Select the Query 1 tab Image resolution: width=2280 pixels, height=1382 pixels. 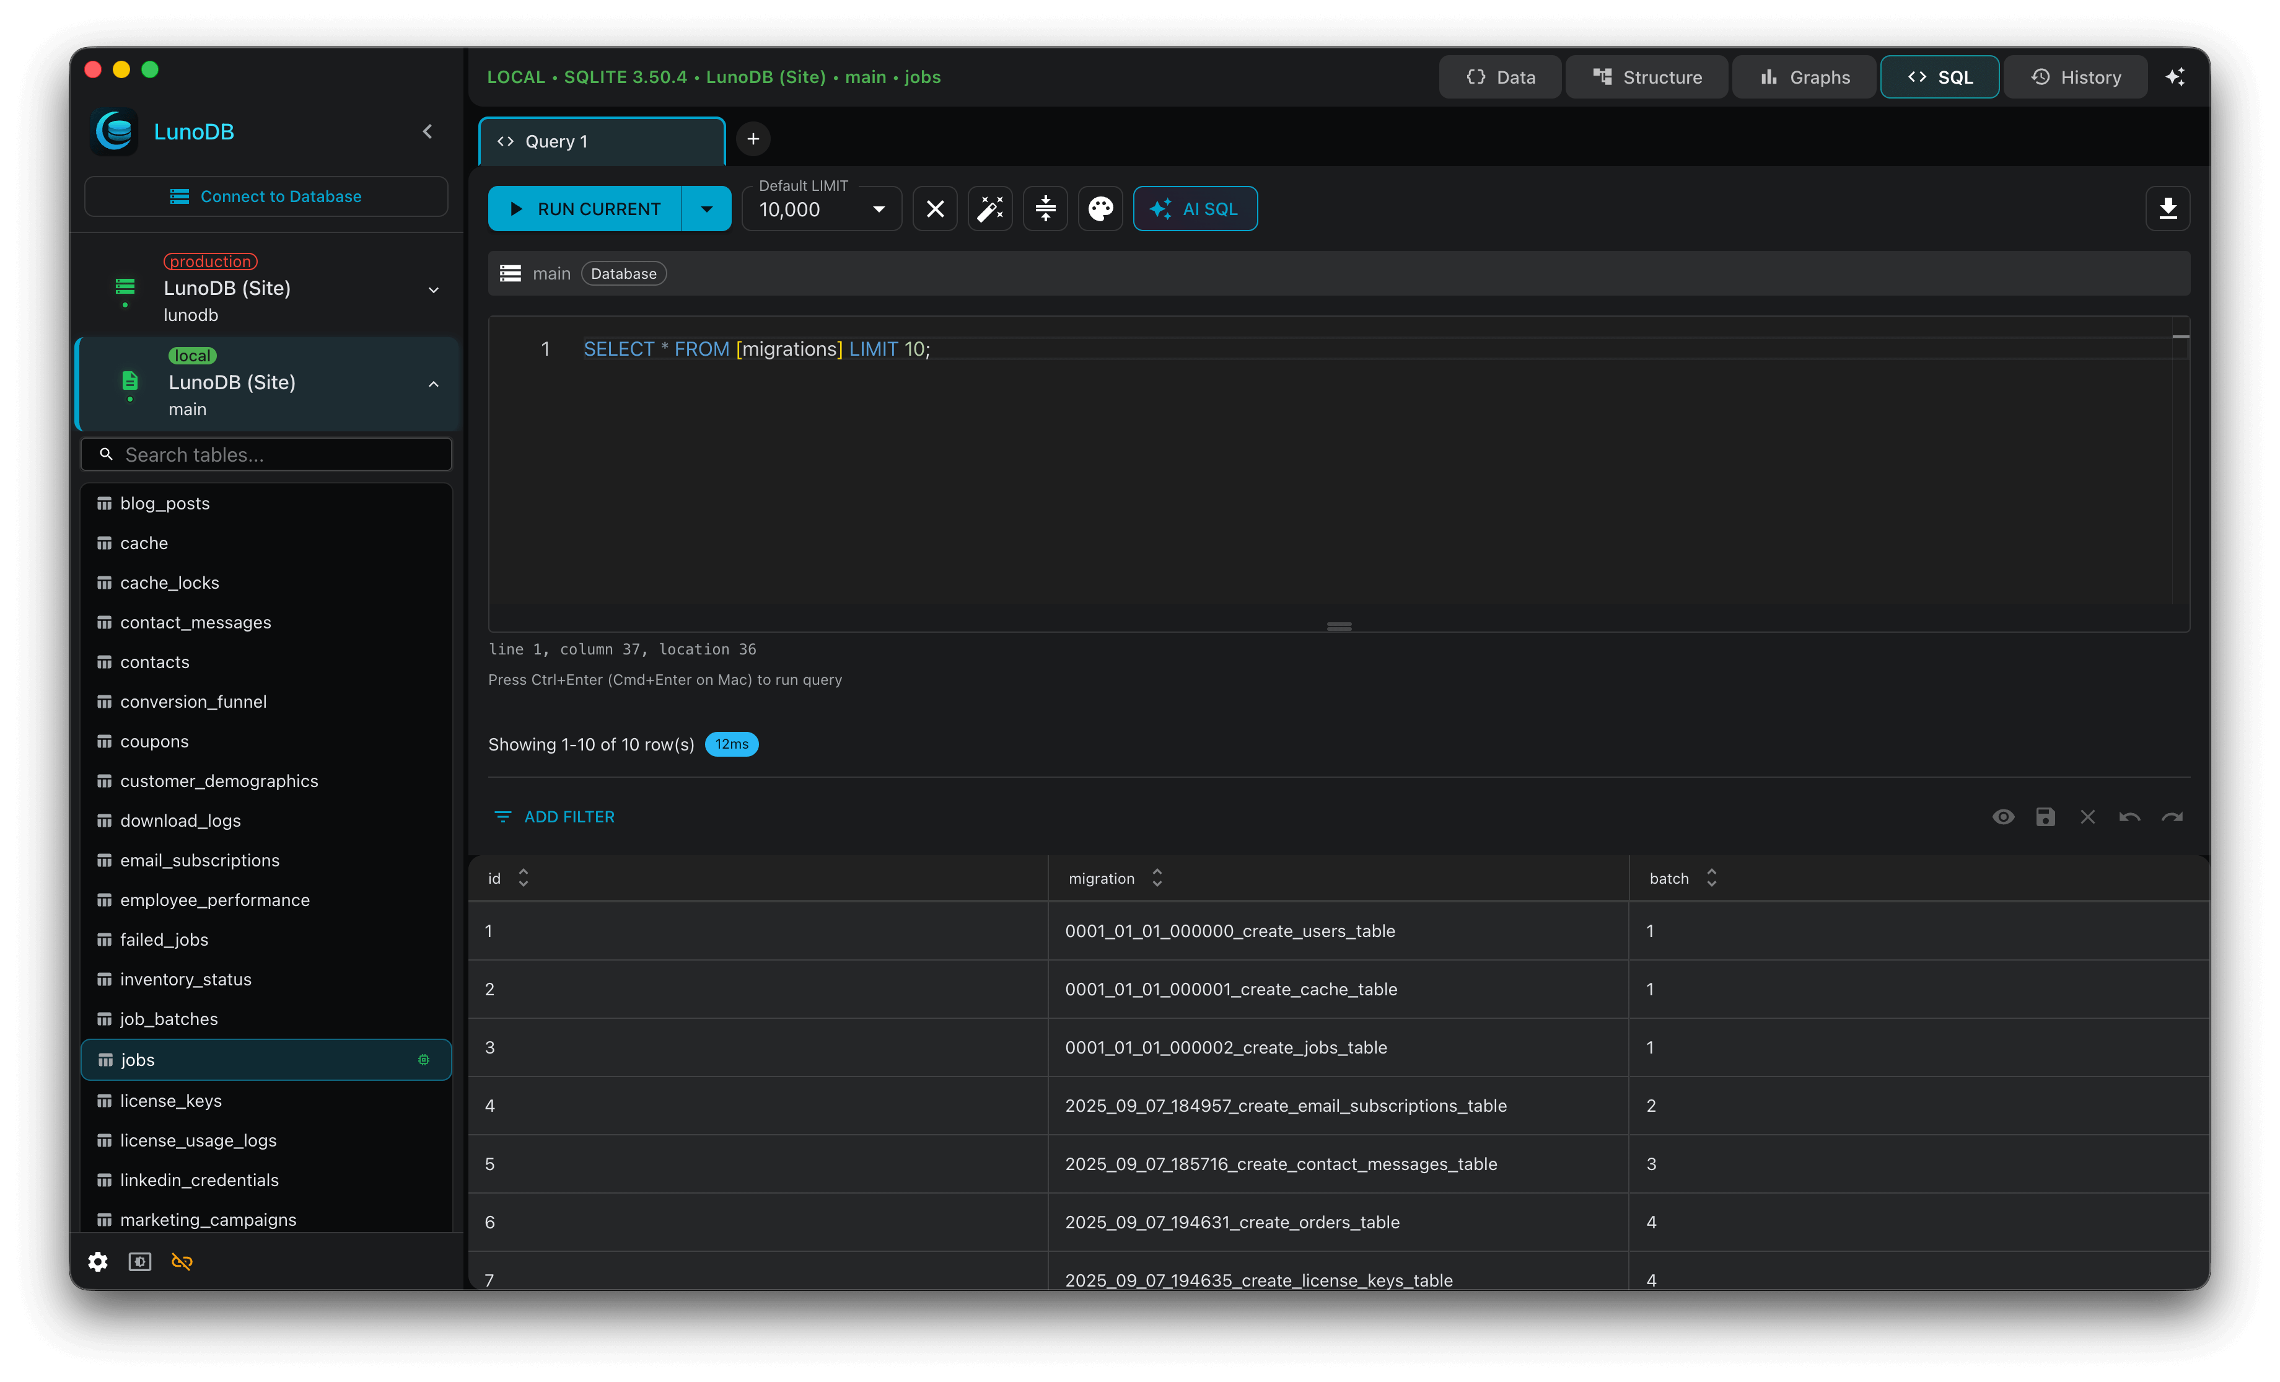(x=602, y=142)
